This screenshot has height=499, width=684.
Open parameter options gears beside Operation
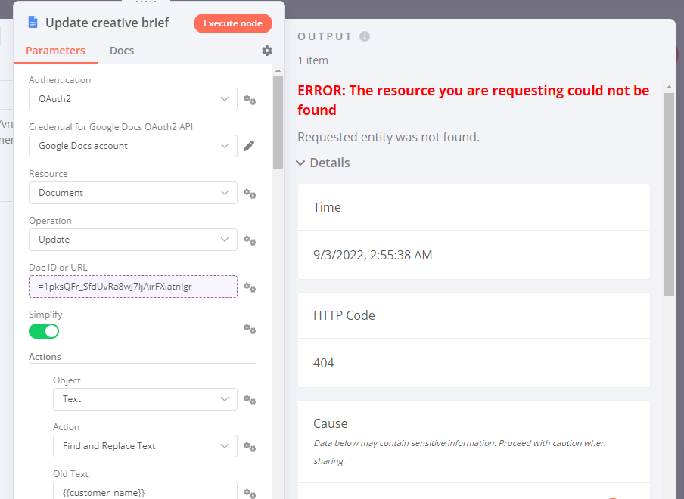250,240
